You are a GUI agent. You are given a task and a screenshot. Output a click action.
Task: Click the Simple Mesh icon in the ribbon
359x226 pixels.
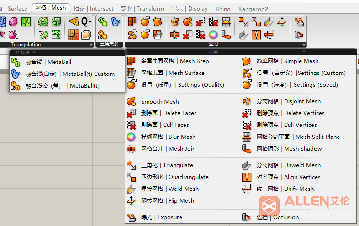point(158,22)
